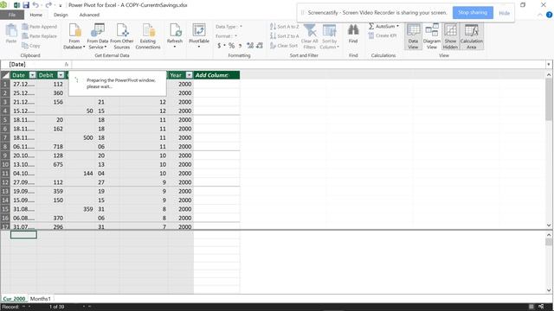The image size is (554, 311).
Task: Select Paste Append in Clipboard group
Action: (x=39, y=27)
